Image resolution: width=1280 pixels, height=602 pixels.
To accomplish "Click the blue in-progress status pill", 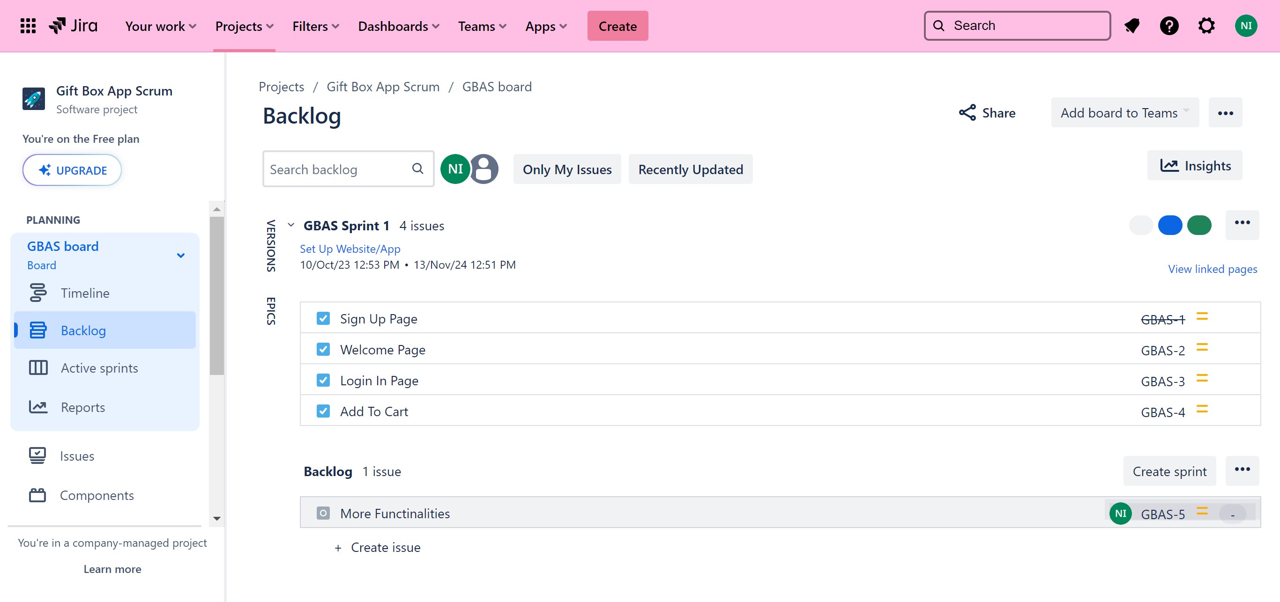I will click(1170, 225).
